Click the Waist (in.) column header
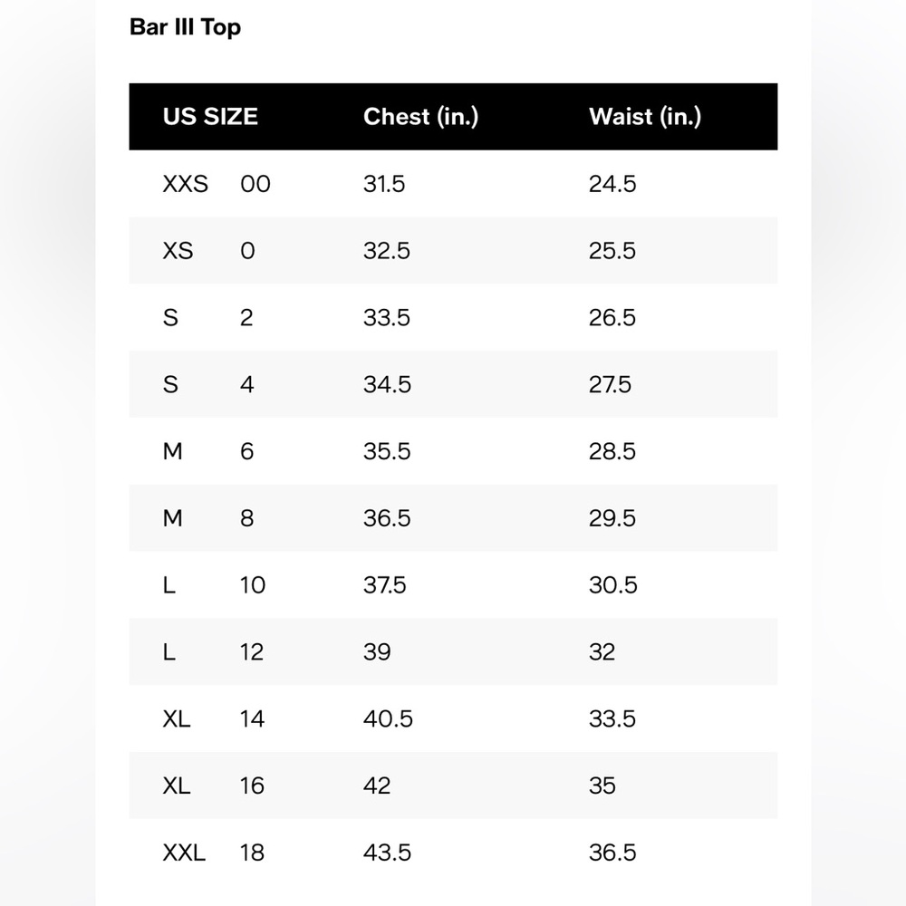The image size is (906, 906). tap(645, 117)
